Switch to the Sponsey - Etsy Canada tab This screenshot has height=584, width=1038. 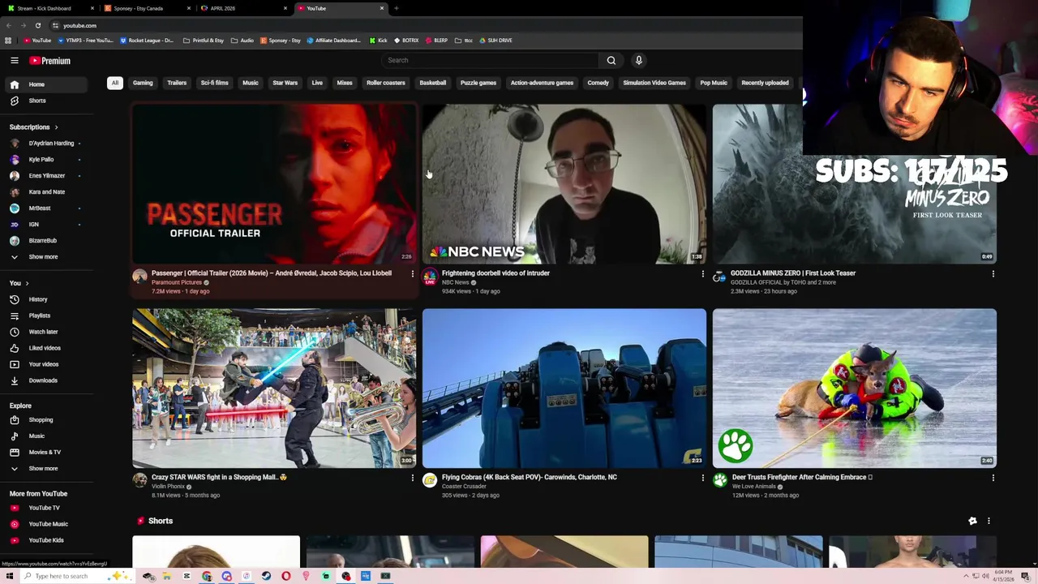[x=145, y=8]
